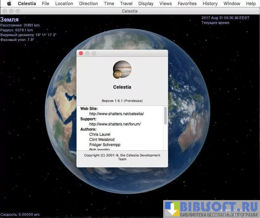Open the Views menu
This screenshot has height=218, width=260.
165,4
